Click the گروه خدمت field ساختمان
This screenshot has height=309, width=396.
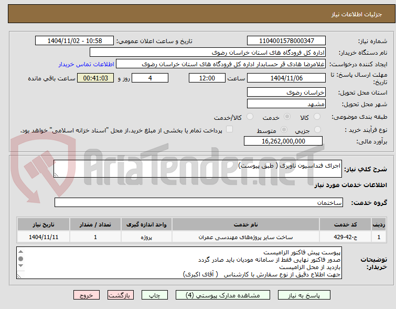click(x=199, y=202)
